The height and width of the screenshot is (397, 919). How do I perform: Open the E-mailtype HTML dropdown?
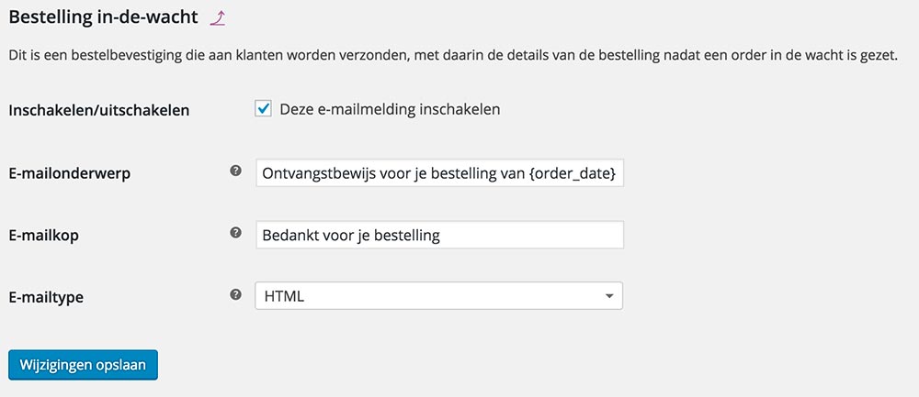click(x=438, y=295)
